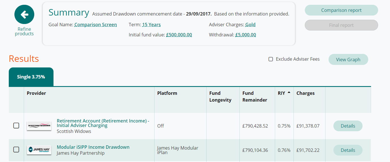Edit the Term 15 Years value

pos(151,25)
